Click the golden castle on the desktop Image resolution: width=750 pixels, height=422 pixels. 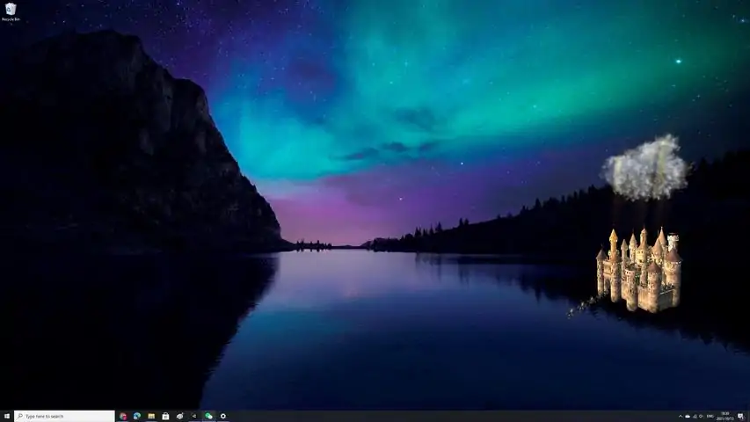(639, 271)
